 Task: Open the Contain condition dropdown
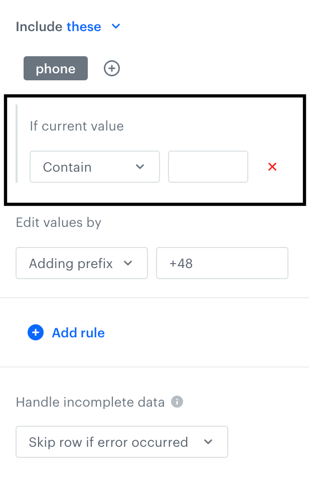point(94,167)
